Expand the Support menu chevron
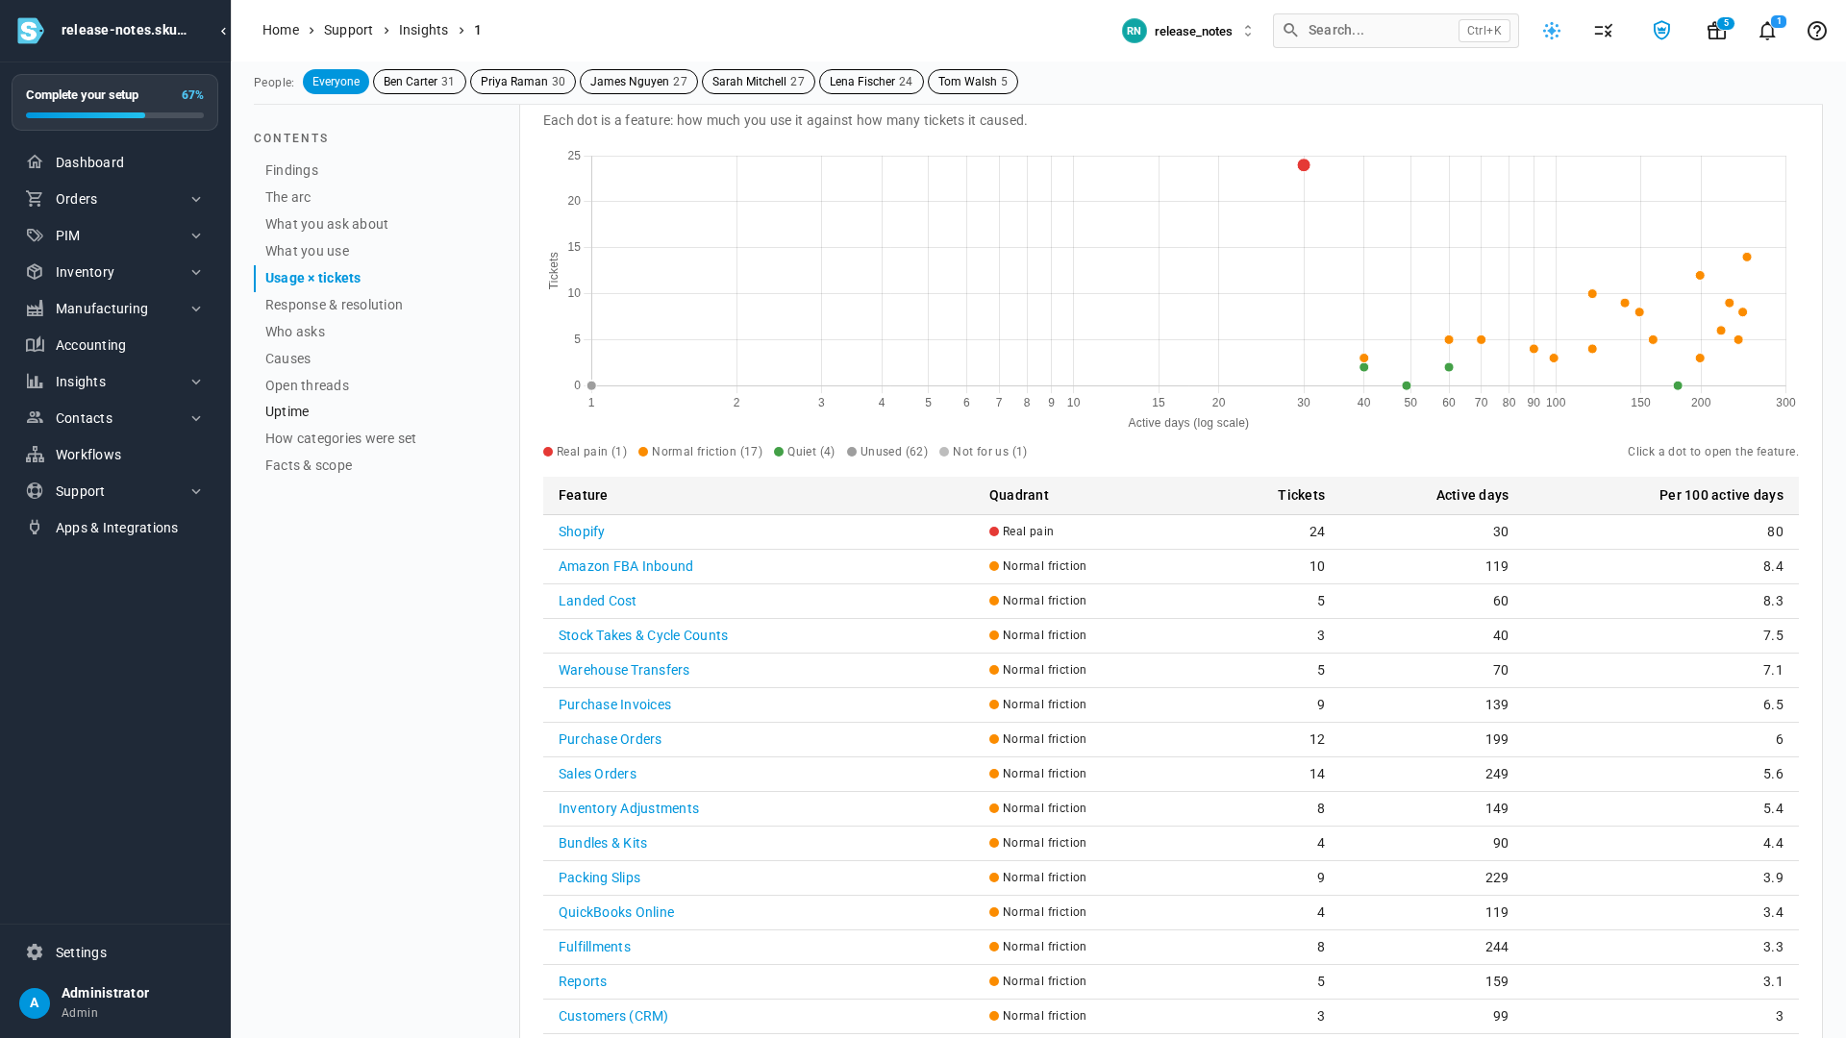Image resolution: width=1846 pixels, height=1038 pixels. click(x=196, y=491)
